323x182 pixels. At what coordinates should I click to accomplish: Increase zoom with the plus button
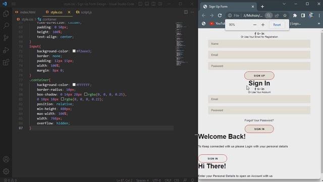(262, 25)
